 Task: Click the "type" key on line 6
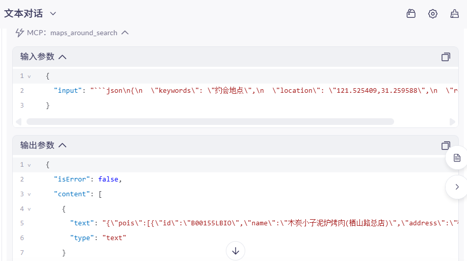pos(82,238)
